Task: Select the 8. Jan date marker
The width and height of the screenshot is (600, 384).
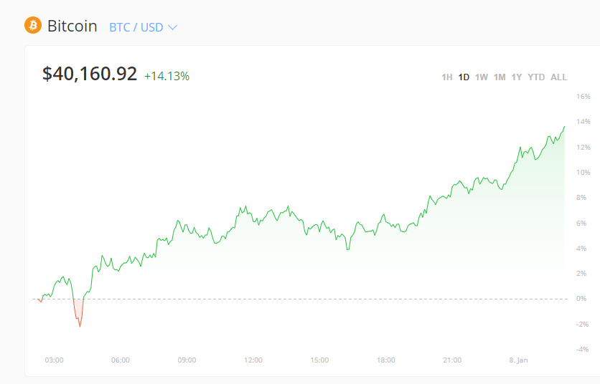Action: (517, 360)
